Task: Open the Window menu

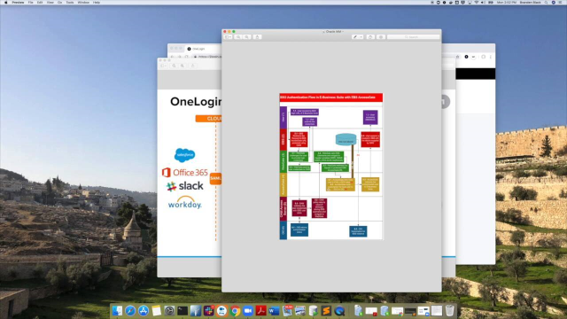Action: pos(83,2)
